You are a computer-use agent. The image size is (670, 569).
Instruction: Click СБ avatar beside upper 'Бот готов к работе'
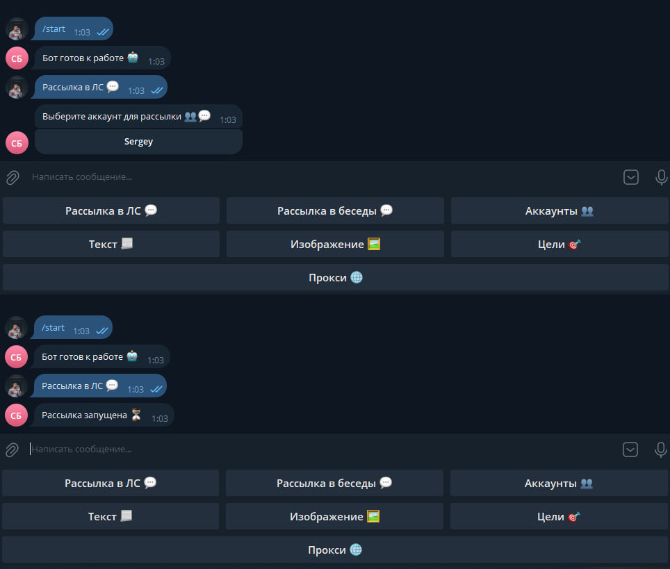tap(17, 58)
